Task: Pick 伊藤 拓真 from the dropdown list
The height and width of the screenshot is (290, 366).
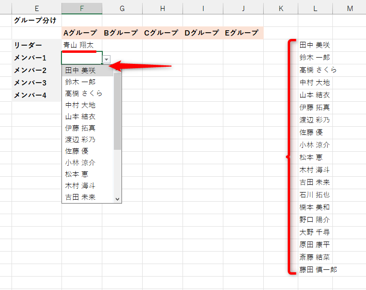Action: 88,128
